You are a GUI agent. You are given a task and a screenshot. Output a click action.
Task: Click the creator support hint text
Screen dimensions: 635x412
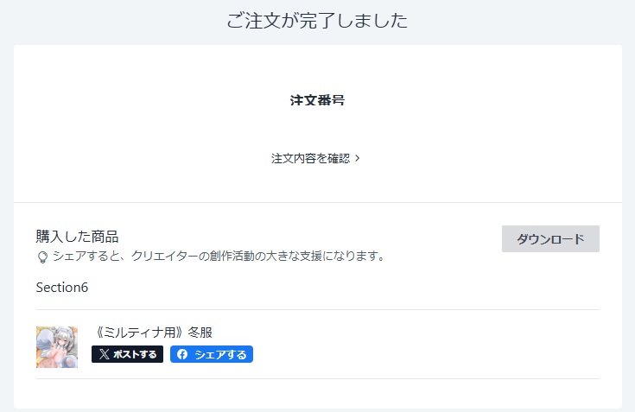(218, 257)
